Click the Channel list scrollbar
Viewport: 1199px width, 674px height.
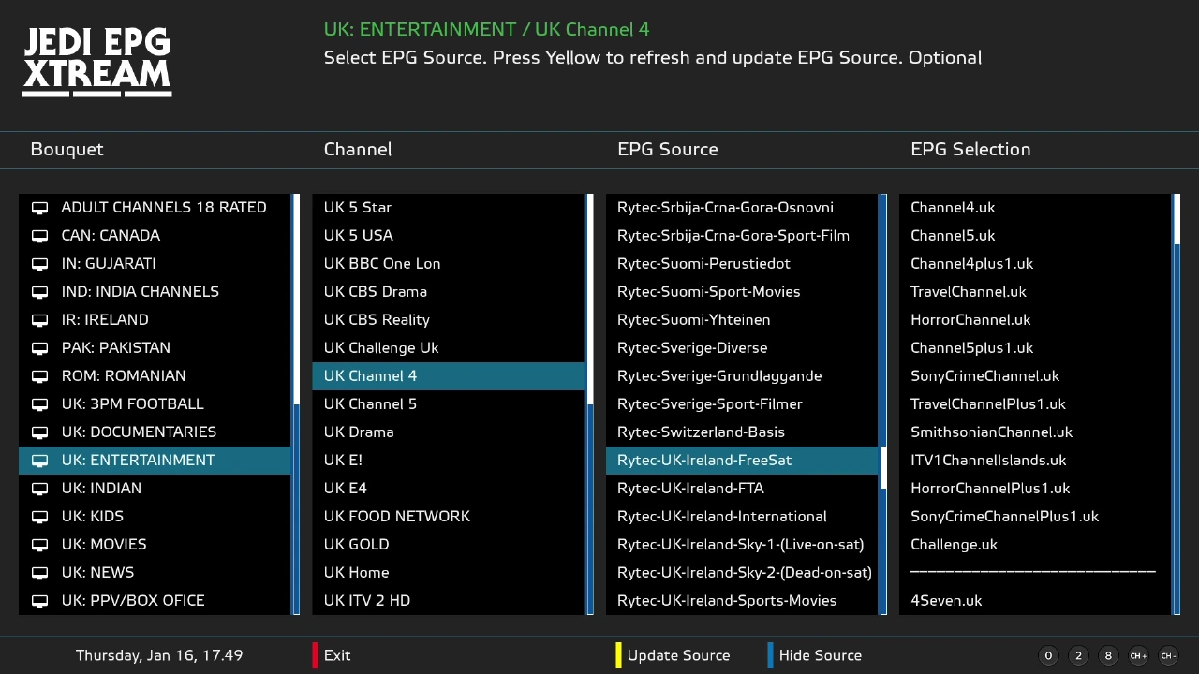[x=590, y=404]
